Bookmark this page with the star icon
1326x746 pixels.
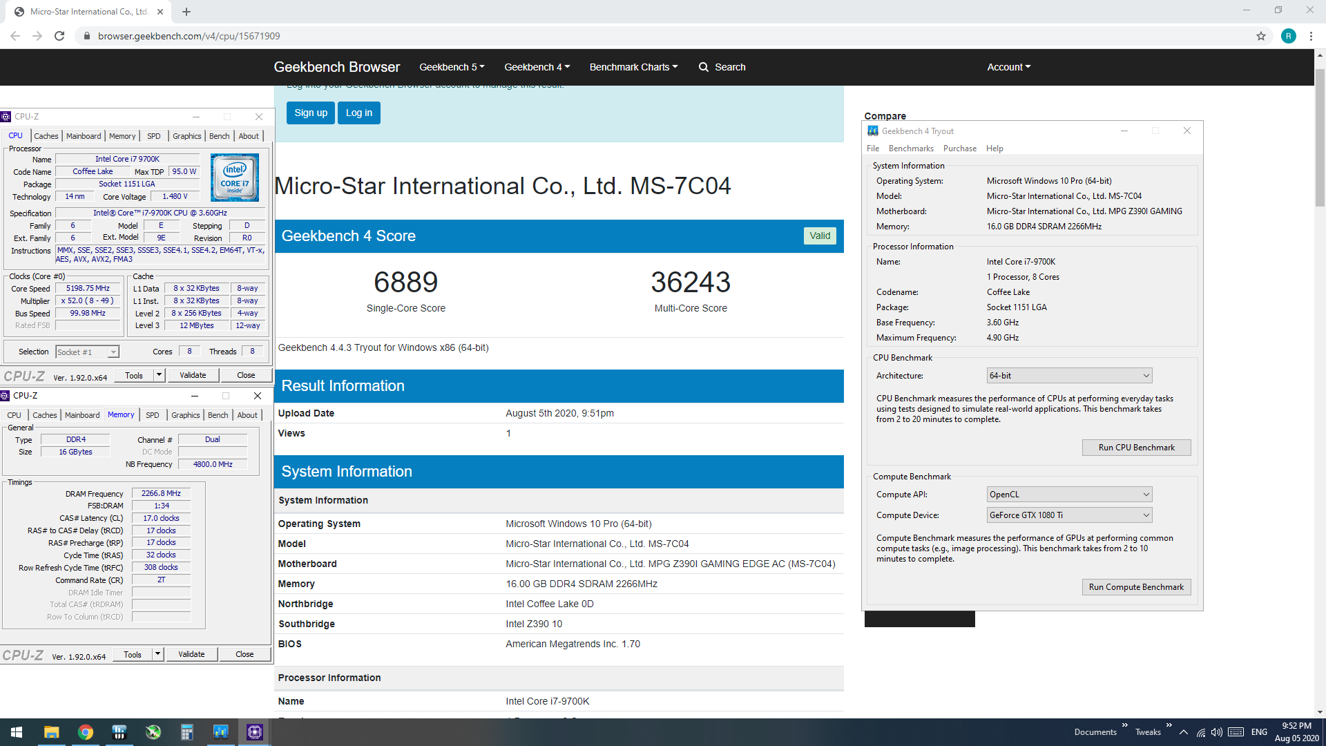click(1261, 36)
